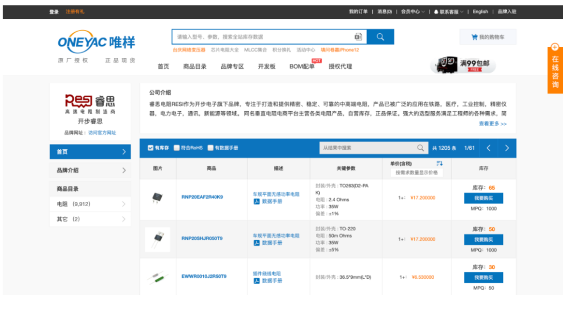The image size is (566, 319).
Task: Open 消息(0) messages link
Action: [385, 11]
